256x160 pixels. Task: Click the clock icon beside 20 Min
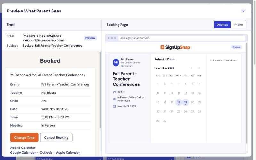pyautogui.click(x=114, y=92)
